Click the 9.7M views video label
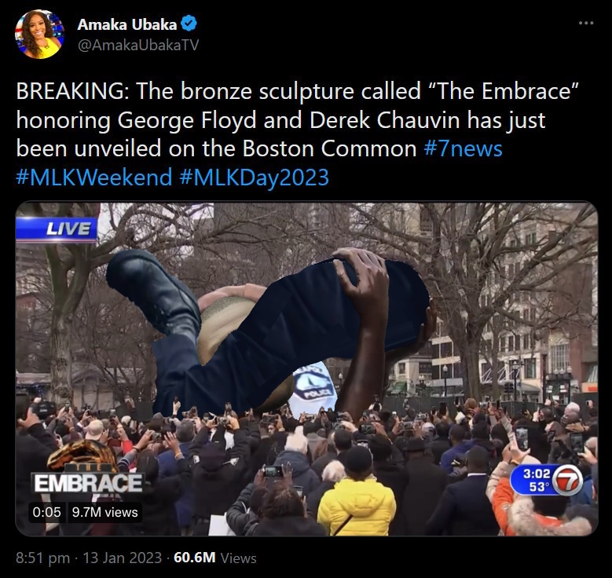The image size is (612, 578). tap(105, 512)
